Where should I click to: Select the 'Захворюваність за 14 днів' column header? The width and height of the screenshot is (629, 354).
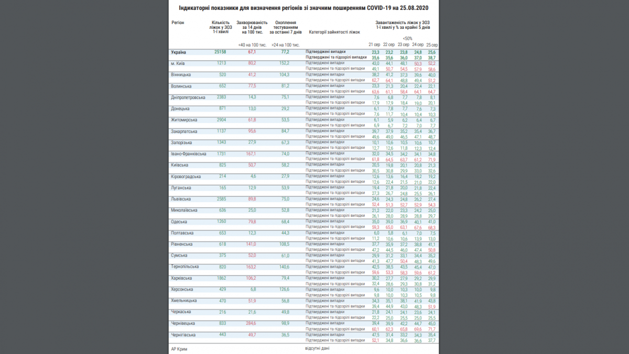pos(252,28)
